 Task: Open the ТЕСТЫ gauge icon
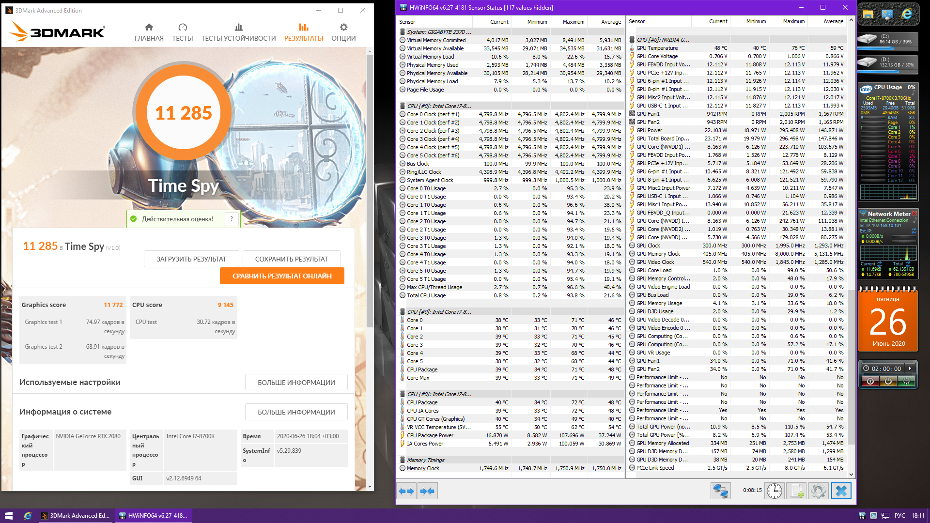pos(182,28)
